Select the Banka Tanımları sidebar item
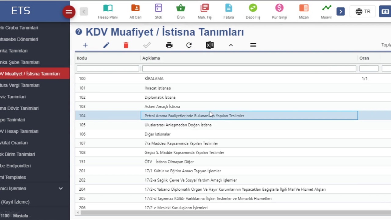Image resolution: width=391 pixels, height=220 pixels. click(35, 51)
